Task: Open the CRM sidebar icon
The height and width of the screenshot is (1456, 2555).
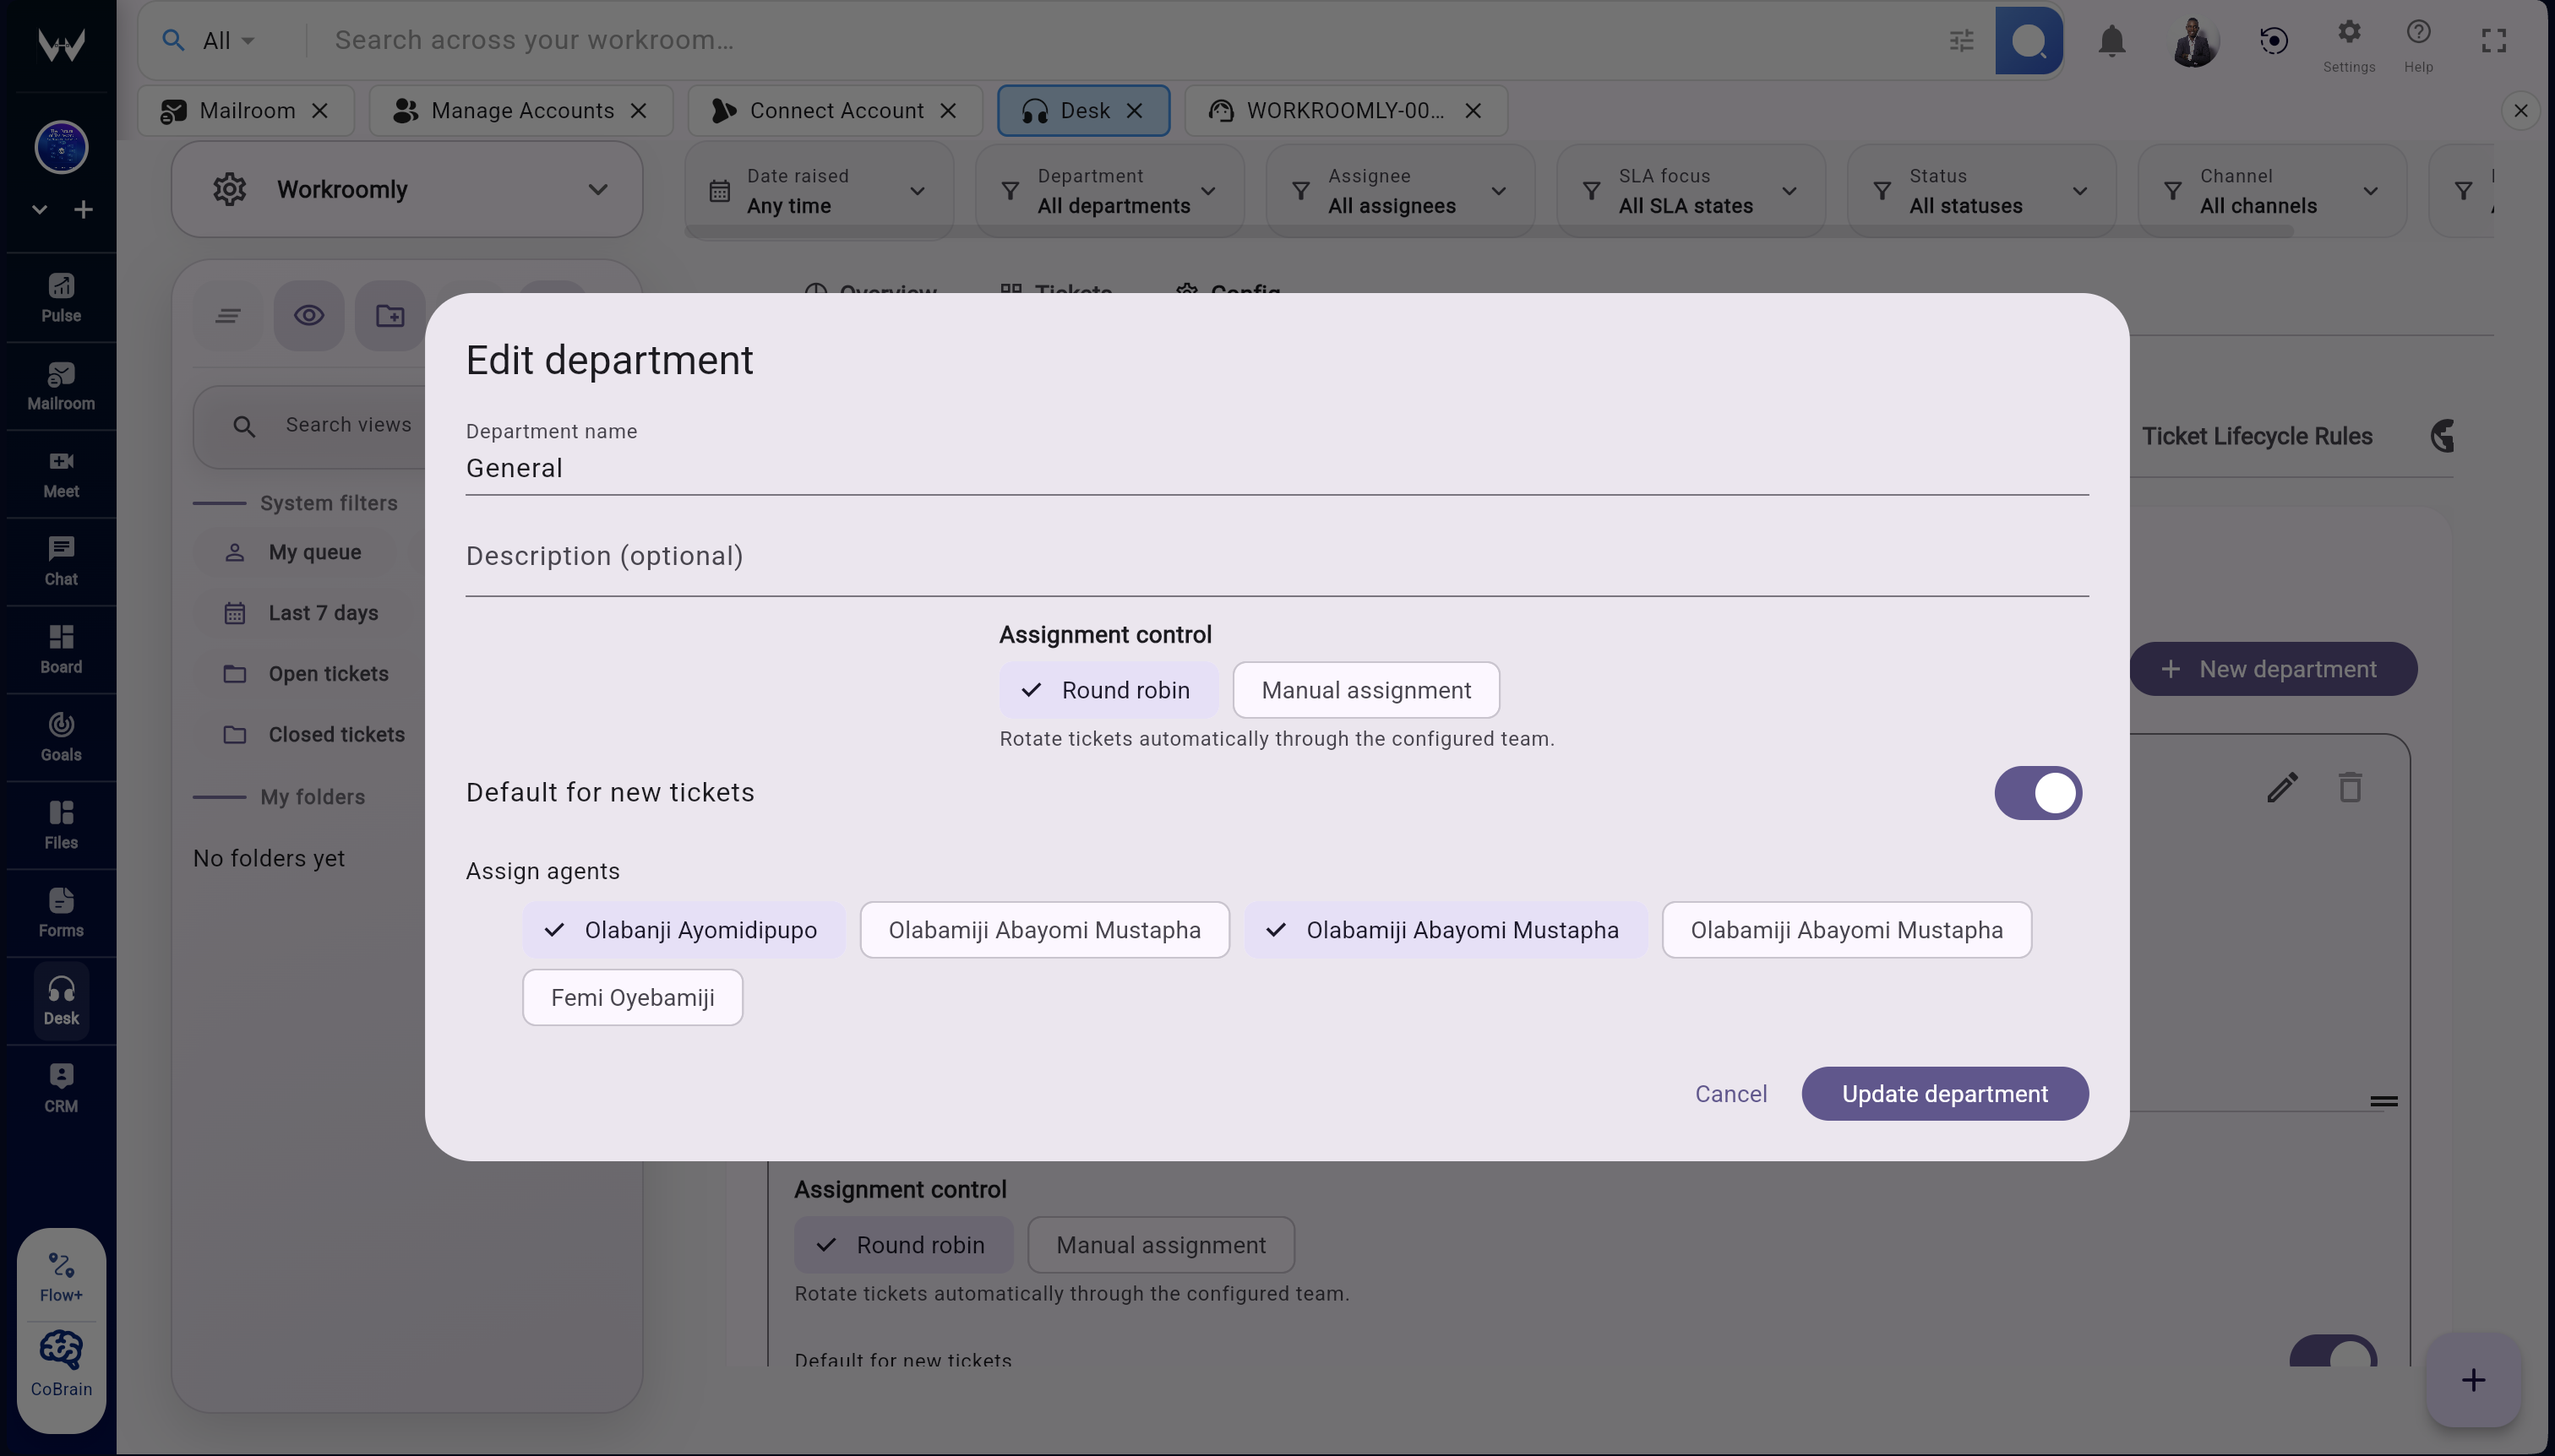Action: (x=61, y=1087)
